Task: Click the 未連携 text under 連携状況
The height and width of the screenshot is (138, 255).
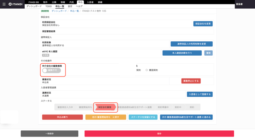Action: point(45,96)
